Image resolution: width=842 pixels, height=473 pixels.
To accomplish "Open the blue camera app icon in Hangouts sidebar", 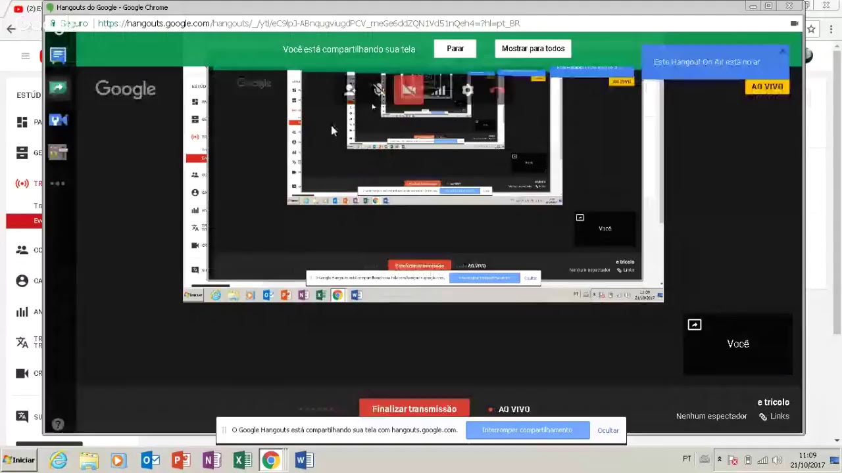I will tap(58, 120).
